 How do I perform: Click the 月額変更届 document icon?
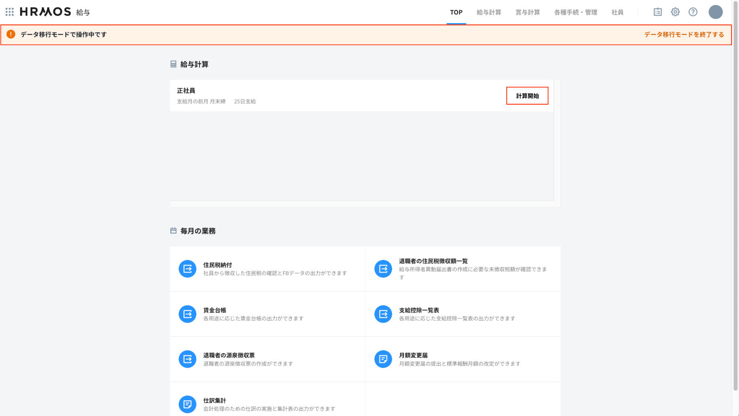tap(383, 359)
